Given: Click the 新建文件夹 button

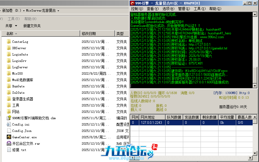Looking at the screenshot, I should tap(32, 26).
